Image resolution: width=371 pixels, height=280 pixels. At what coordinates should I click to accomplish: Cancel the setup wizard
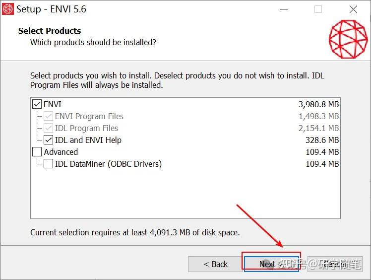335,264
